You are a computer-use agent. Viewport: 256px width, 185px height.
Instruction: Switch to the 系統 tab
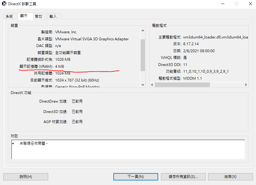9,16
